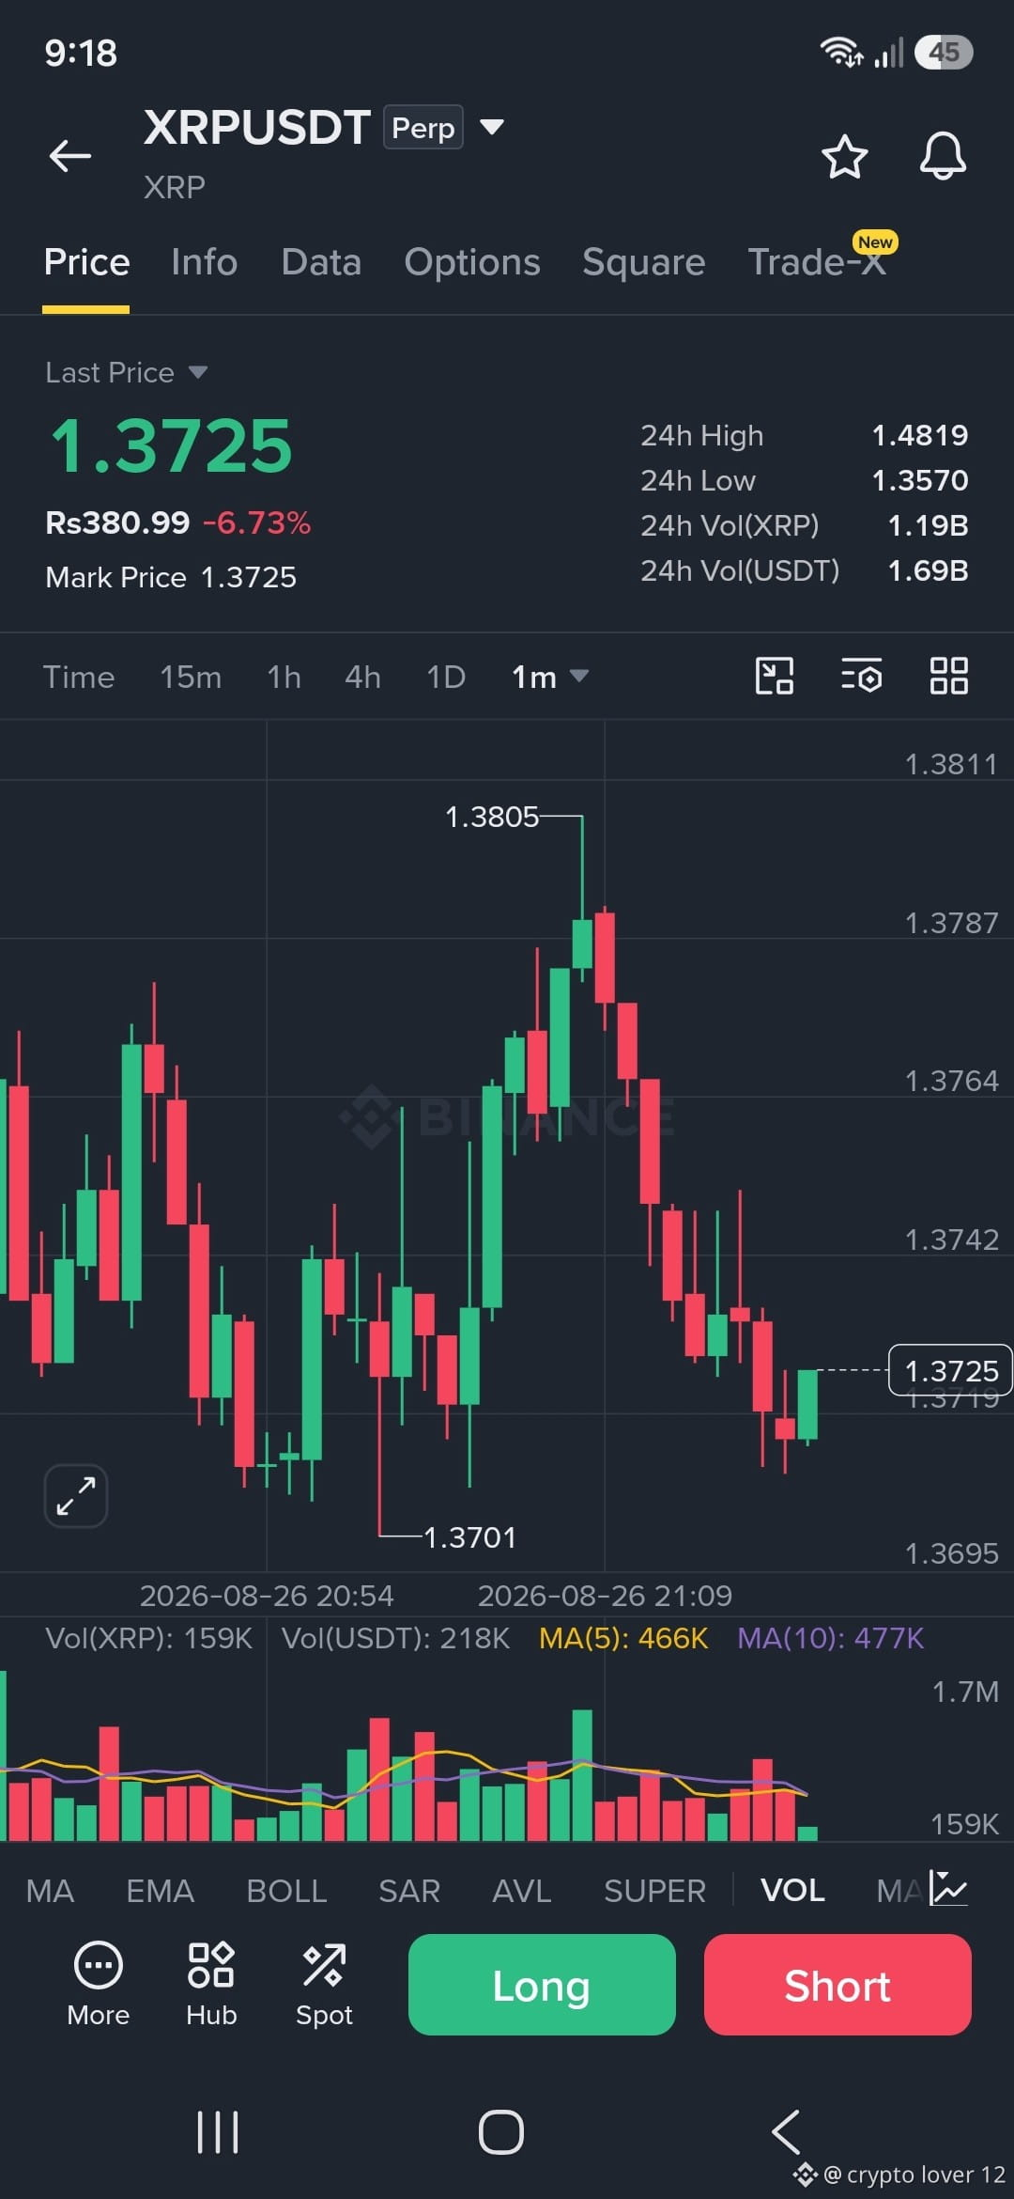
Task: Tap the current price label 1.3725 on axis
Action: click(x=950, y=1371)
